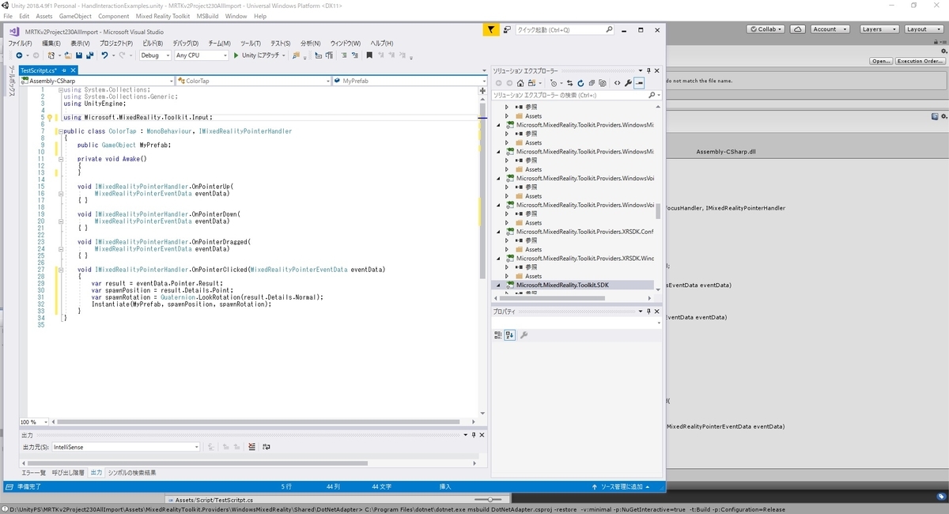Toggle word wrap in Output panel
This screenshot has width=949, height=514.
[x=267, y=447]
